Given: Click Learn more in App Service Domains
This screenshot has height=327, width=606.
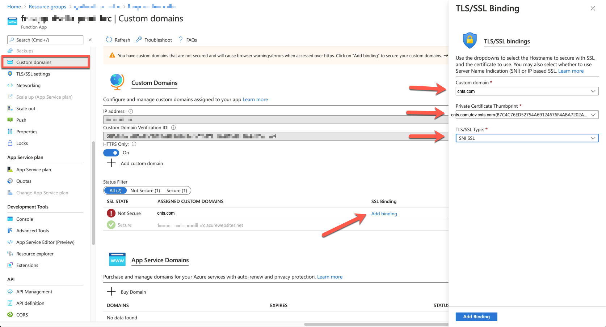Looking at the screenshot, I should (330, 277).
